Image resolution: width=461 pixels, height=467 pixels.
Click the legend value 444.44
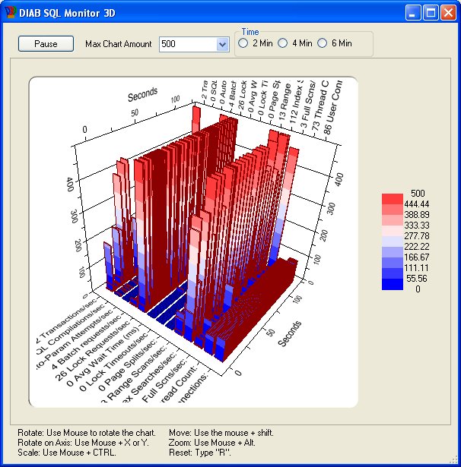coord(417,204)
